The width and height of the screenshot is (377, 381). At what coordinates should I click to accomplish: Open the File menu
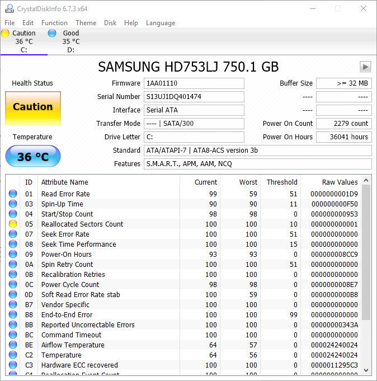[x=10, y=23]
